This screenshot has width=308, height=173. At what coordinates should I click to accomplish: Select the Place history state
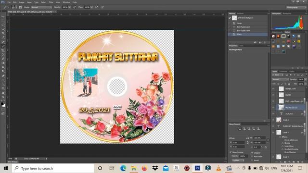click(x=248, y=34)
